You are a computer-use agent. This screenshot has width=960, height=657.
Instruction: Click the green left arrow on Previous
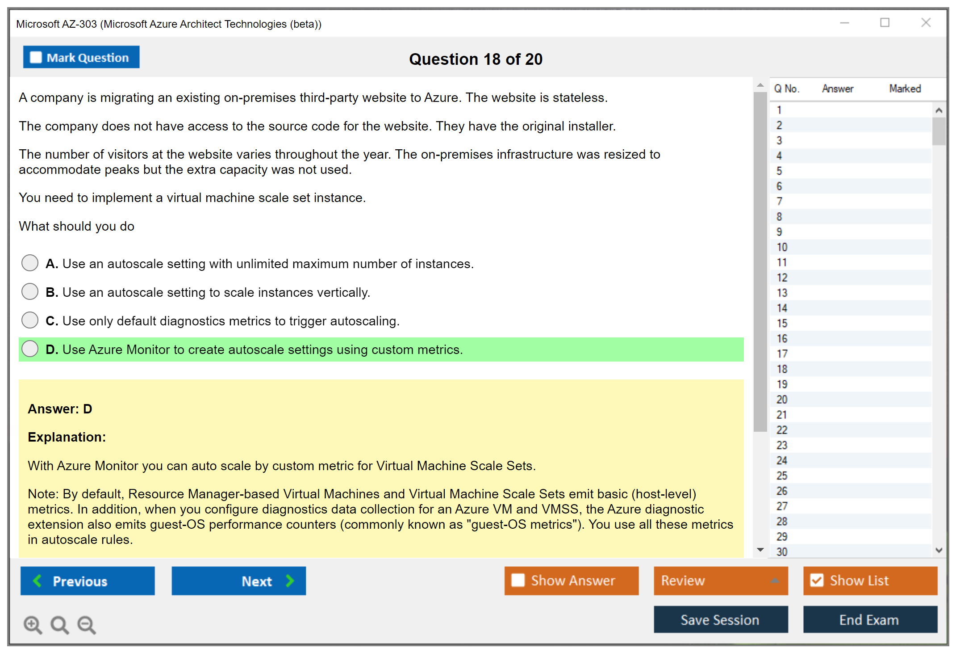(38, 581)
